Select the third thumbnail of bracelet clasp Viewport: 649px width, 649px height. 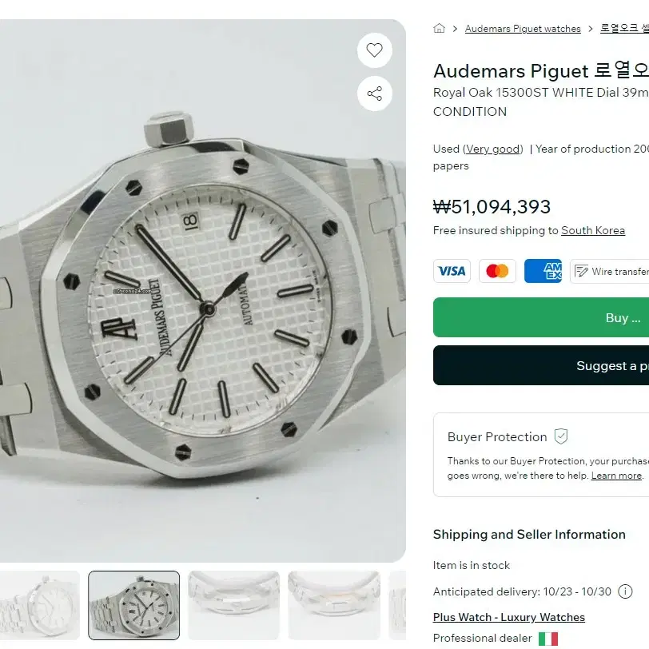pos(234,605)
